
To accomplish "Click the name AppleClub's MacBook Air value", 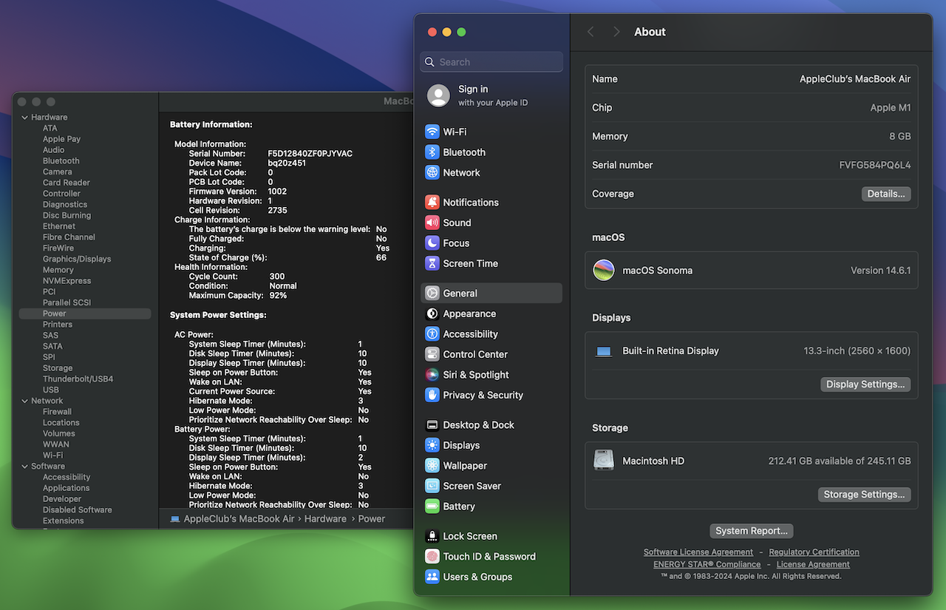I will tap(855, 79).
